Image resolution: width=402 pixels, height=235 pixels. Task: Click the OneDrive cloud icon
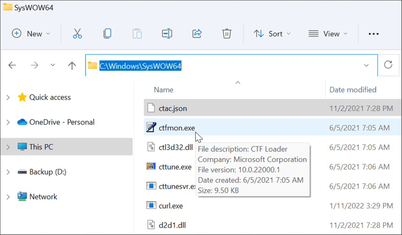pyautogui.click(x=22, y=122)
